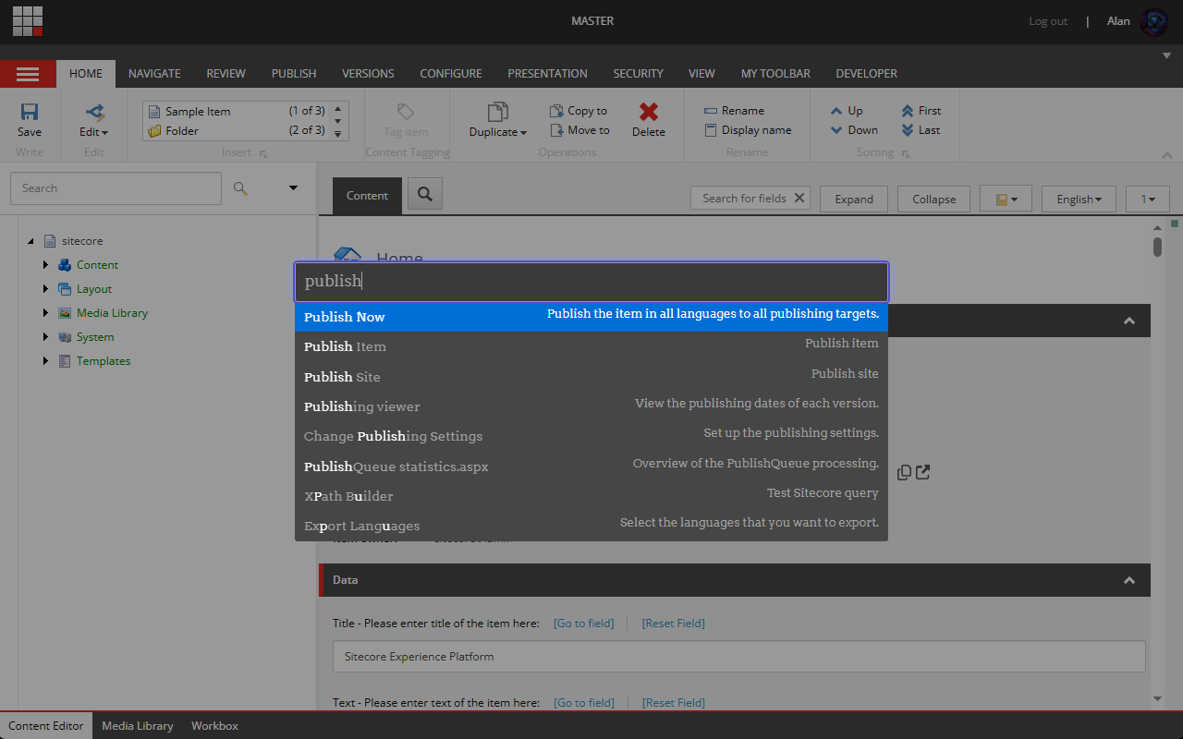Open the SECURITY ribbon tab

[639, 74]
